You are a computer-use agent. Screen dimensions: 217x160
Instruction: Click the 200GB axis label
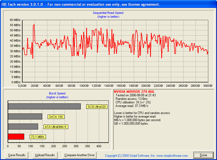pyautogui.click(x=146, y=86)
